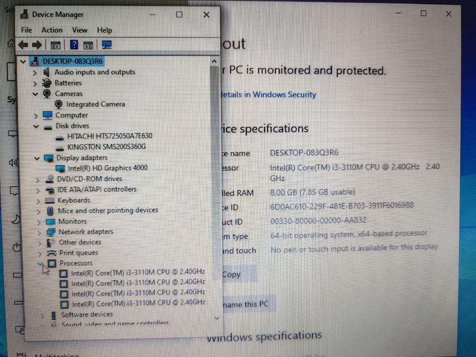476x357 pixels.
Task: Expand DVD/CD-ROM drives
Action: pos(37,180)
